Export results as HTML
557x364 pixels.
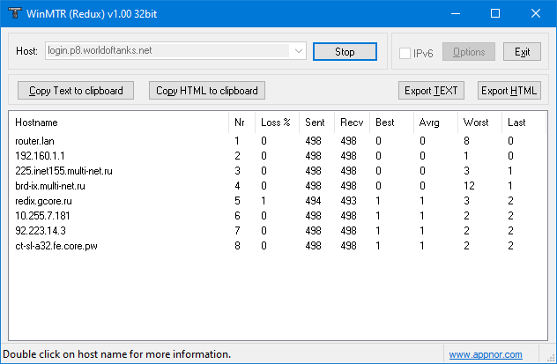[x=509, y=91]
